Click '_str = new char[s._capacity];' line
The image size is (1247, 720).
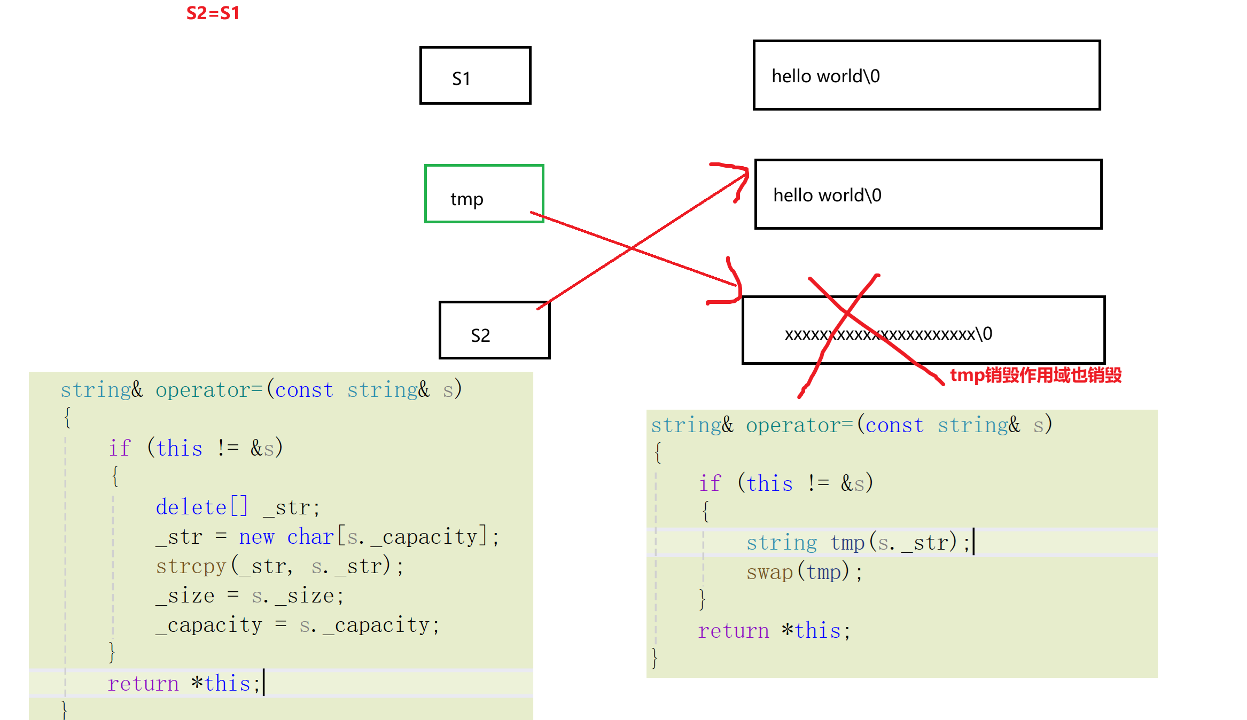328,536
